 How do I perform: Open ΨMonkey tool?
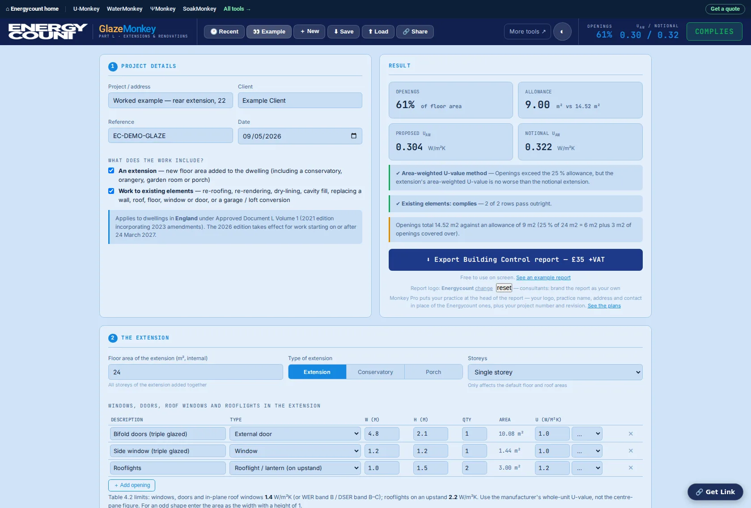point(163,9)
